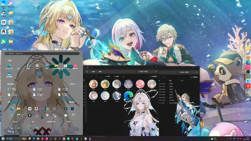Open the WeChat desktop shortcut
Image resolution: width=251 pixels, height=141 pixels.
4,42
